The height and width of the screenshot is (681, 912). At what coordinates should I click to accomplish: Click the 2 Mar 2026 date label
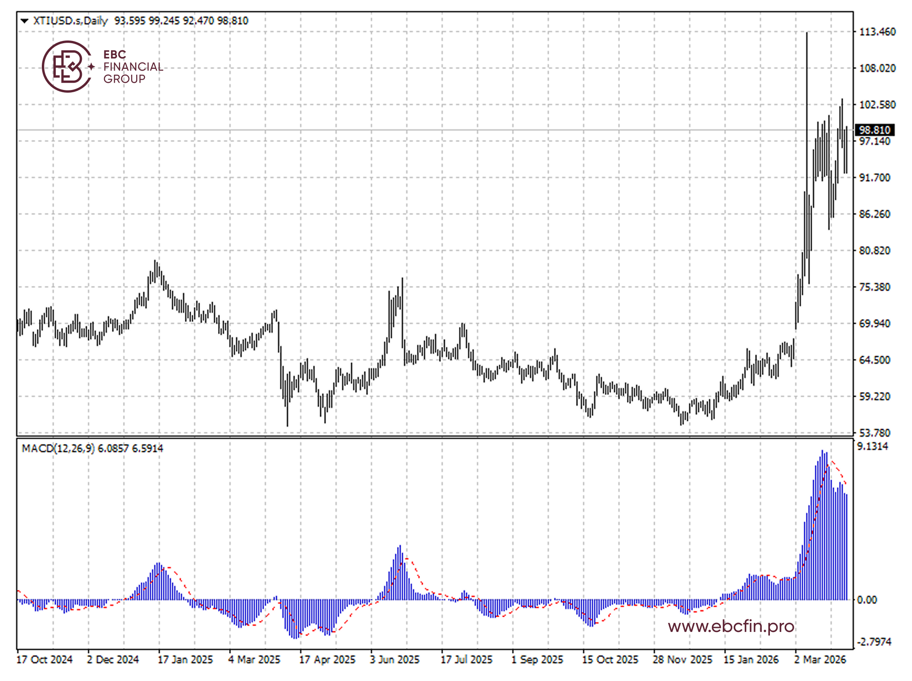click(x=820, y=659)
